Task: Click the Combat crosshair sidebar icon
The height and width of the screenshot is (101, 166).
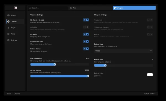Action: [x=8, y=21]
